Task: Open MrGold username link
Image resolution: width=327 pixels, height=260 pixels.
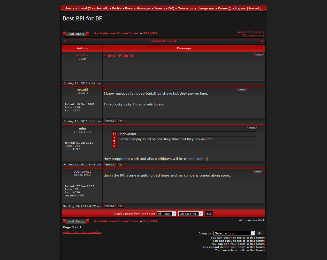Action: coord(82,90)
